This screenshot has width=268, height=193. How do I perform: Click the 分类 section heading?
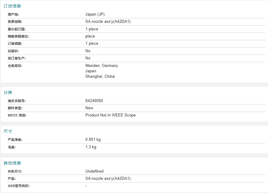tap(8, 92)
